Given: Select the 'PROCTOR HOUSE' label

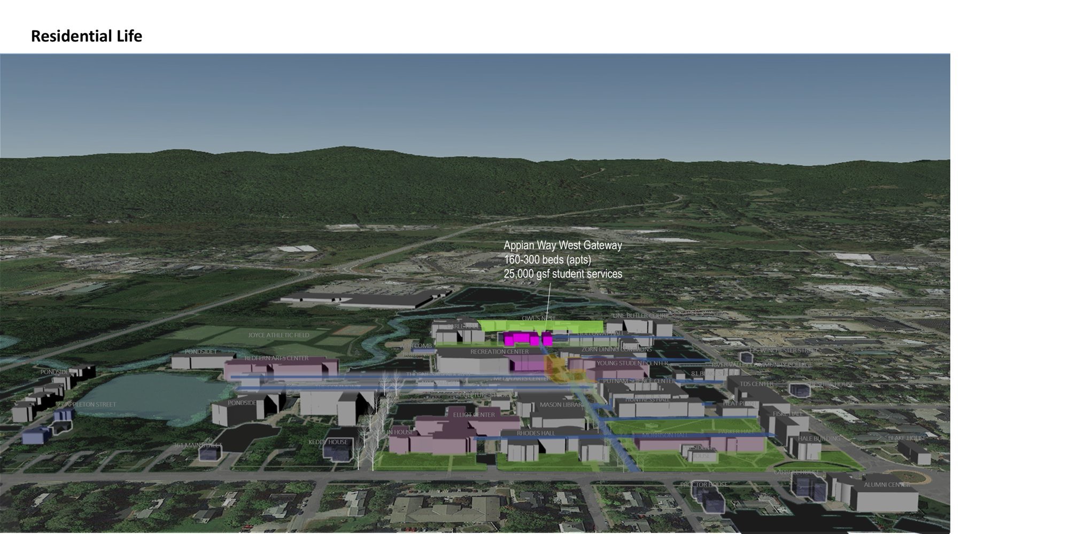Looking at the screenshot, I should [703, 485].
